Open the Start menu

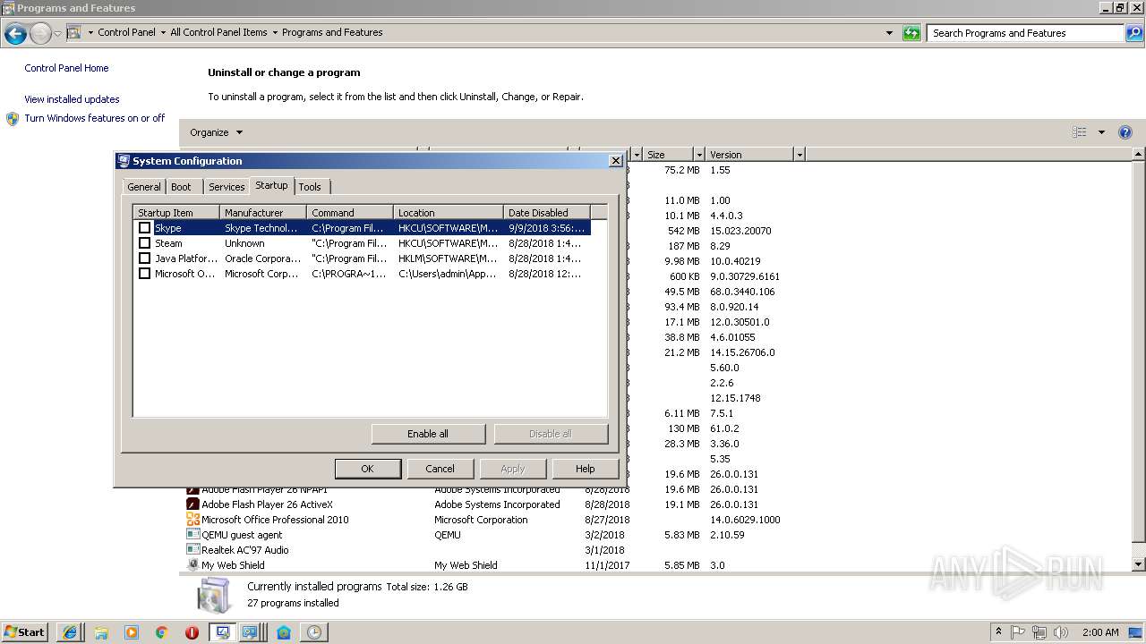coord(25,632)
